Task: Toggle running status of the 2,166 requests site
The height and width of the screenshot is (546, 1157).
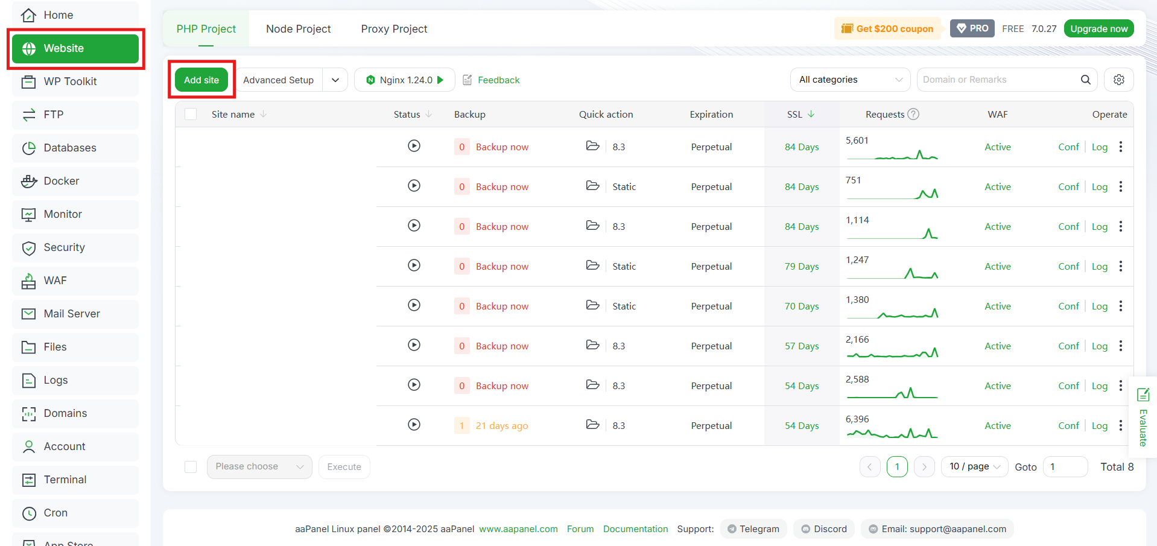Action: coord(414,344)
